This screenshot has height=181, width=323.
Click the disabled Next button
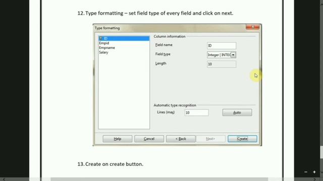pos(210,139)
